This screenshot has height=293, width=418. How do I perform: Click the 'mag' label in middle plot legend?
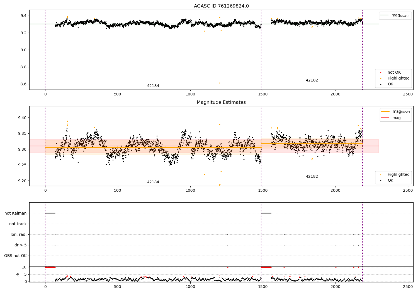click(x=397, y=118)
